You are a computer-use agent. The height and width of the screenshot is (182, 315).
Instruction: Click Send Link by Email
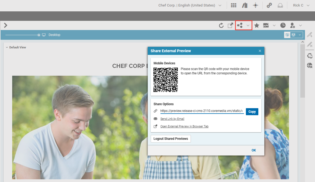coord(172,119)
